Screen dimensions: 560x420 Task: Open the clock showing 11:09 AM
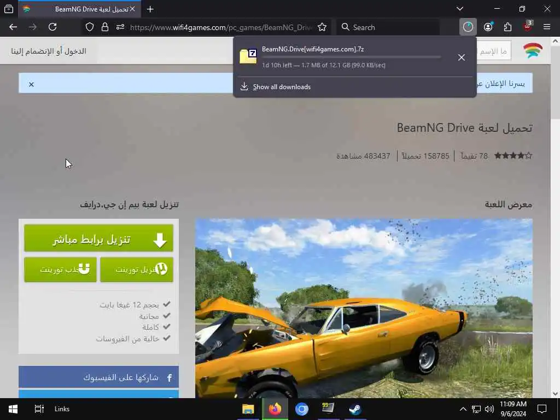click(x=513, y=409)
